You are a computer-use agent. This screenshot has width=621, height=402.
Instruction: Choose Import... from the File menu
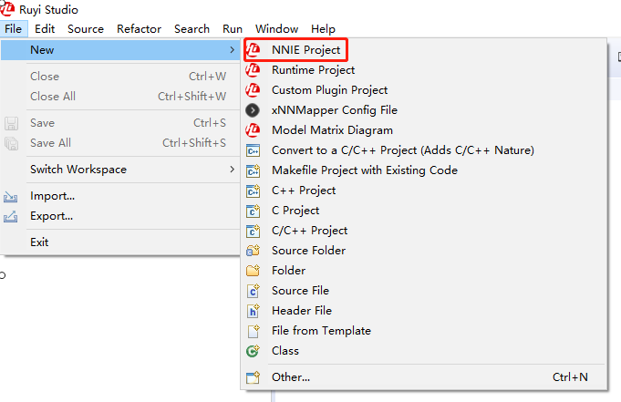coord(52,196)
